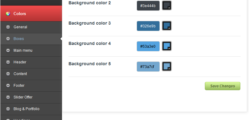
Task: Open color picker swatch for Background color 3
Action: pos(167,26)
